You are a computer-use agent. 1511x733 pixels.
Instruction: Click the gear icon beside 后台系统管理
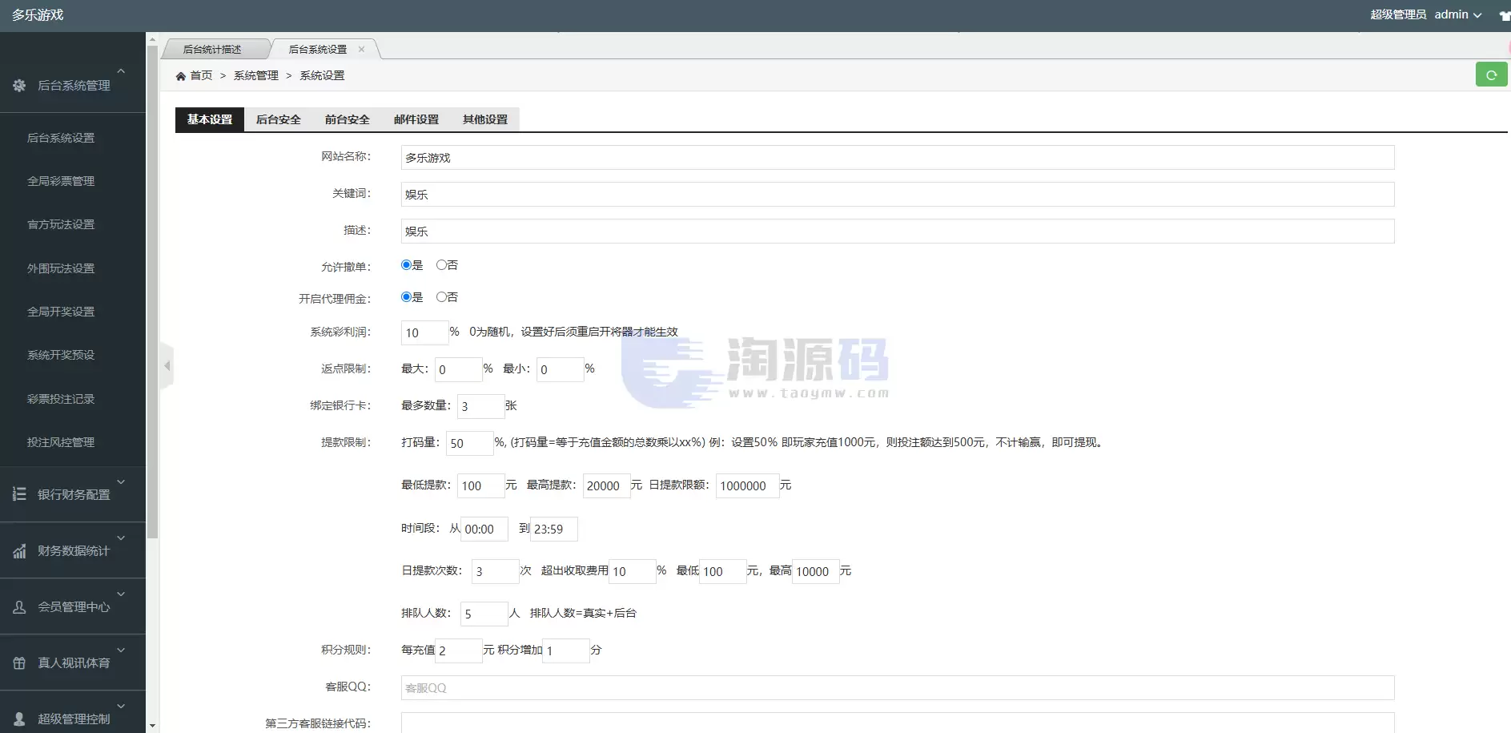[19, 85]
